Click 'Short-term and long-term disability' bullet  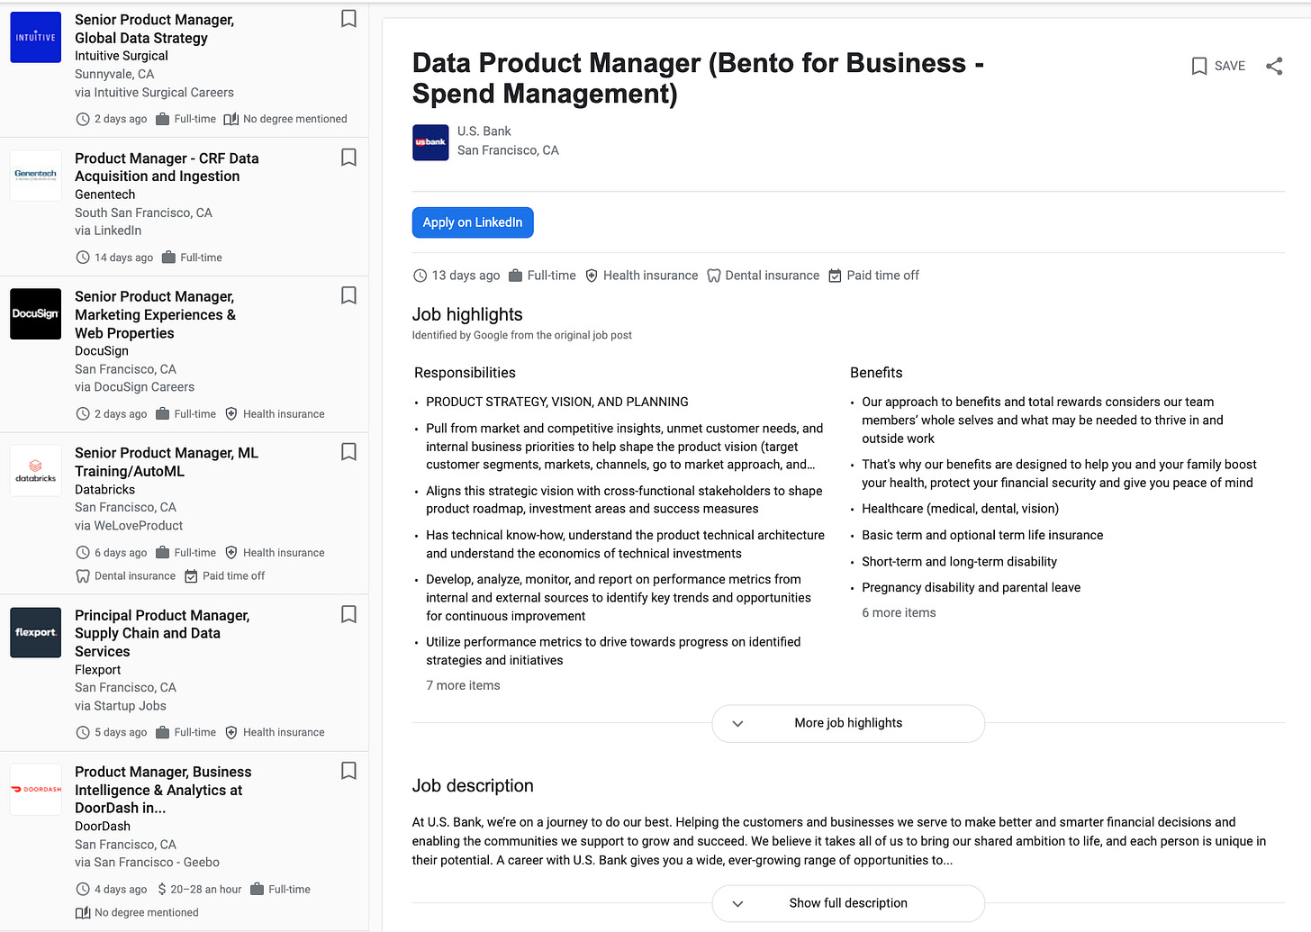coord(960,562)
